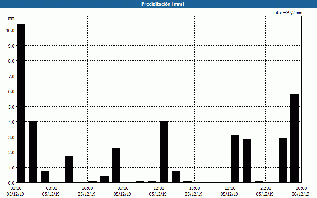Click the '03:00' x-axis time label
Viewport: 317px width, 198px height.
tap(52, 188)
